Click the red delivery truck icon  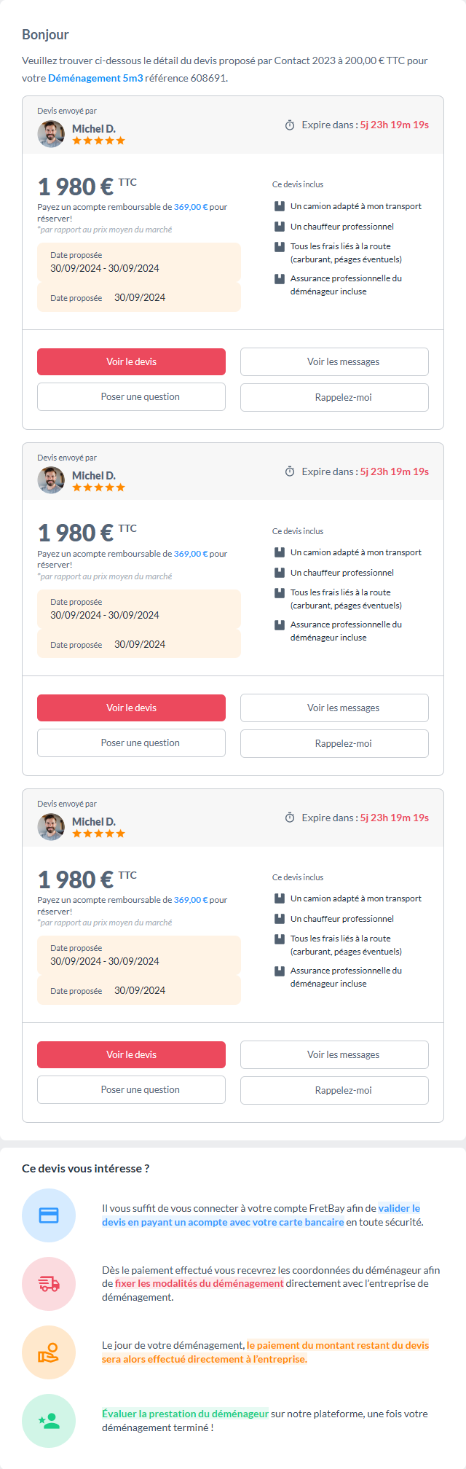49,1284
